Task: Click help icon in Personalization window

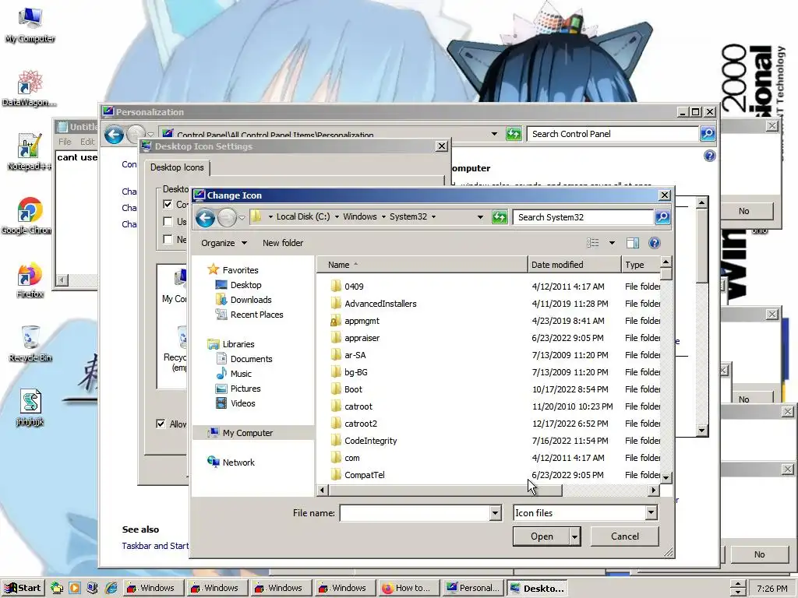Action: pos(710,156)
